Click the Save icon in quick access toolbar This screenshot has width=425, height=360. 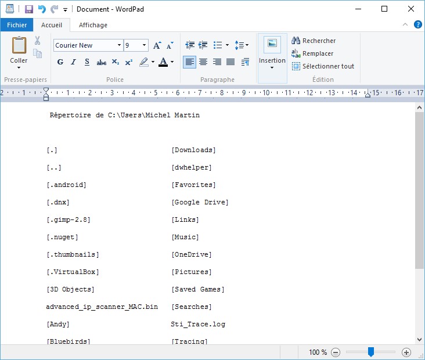[x=29, y=9]
